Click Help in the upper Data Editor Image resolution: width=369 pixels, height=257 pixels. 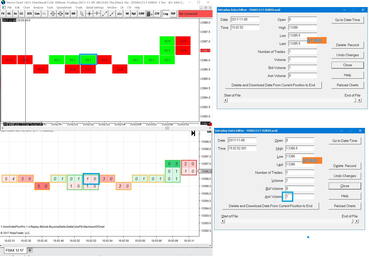pos(347,75)
